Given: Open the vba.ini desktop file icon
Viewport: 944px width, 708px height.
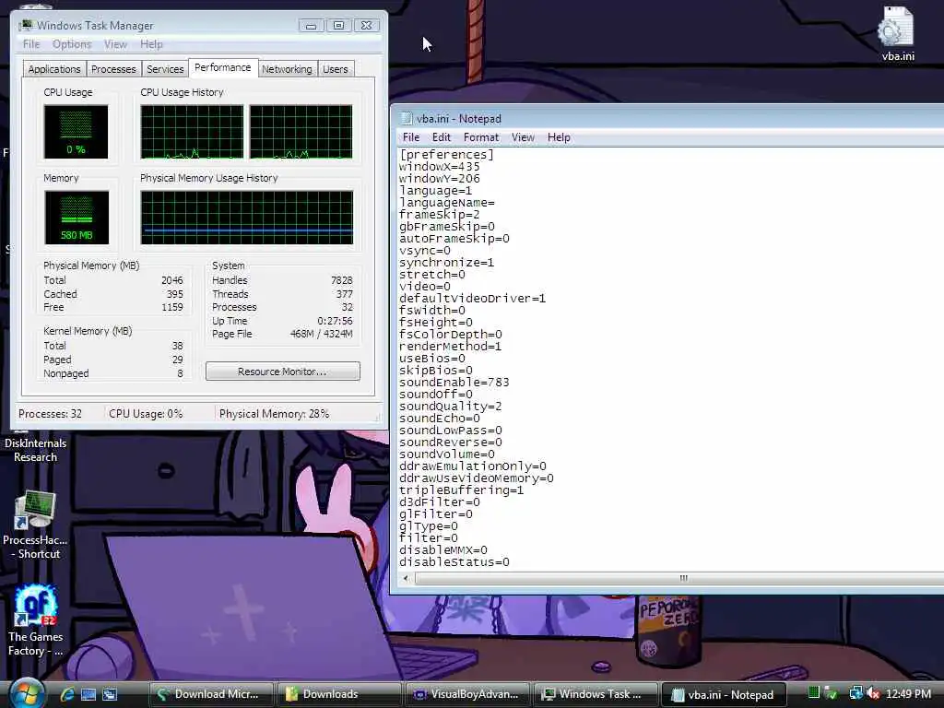Looking at the screenshot, I should pos(898,34).
